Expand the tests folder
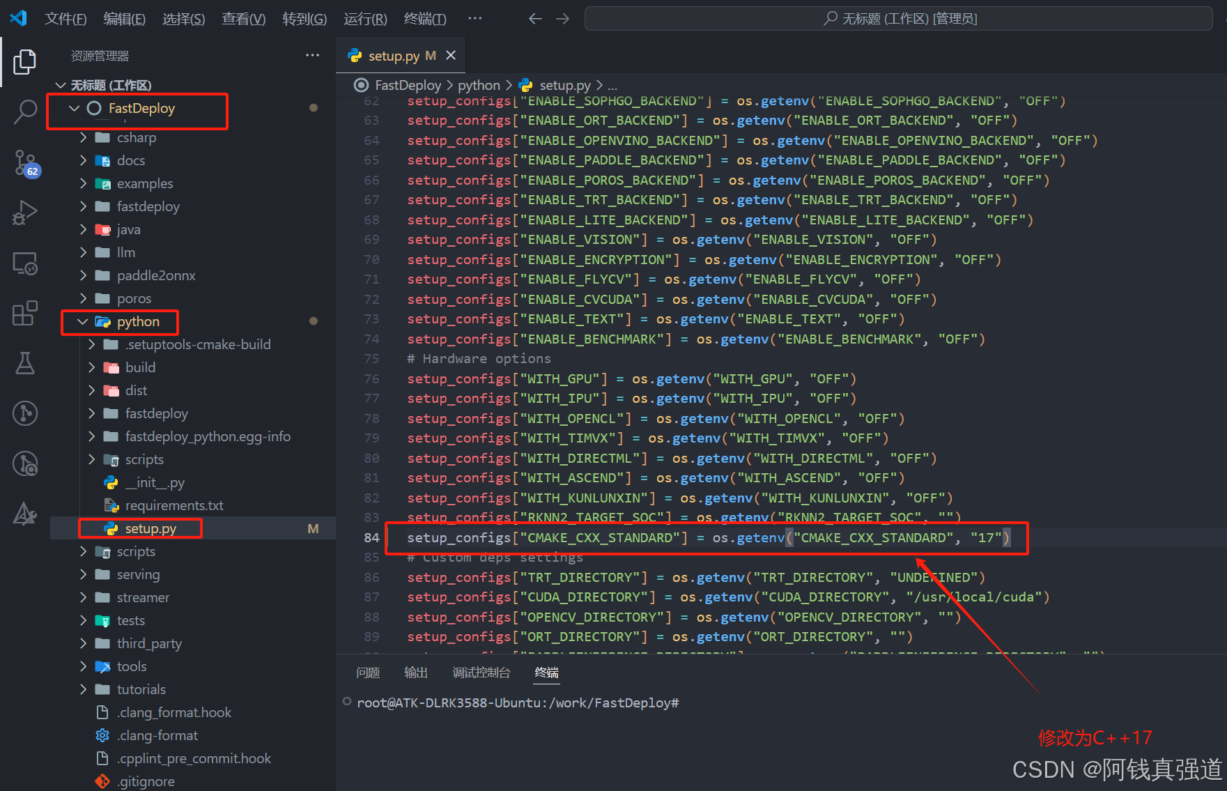 84,620
